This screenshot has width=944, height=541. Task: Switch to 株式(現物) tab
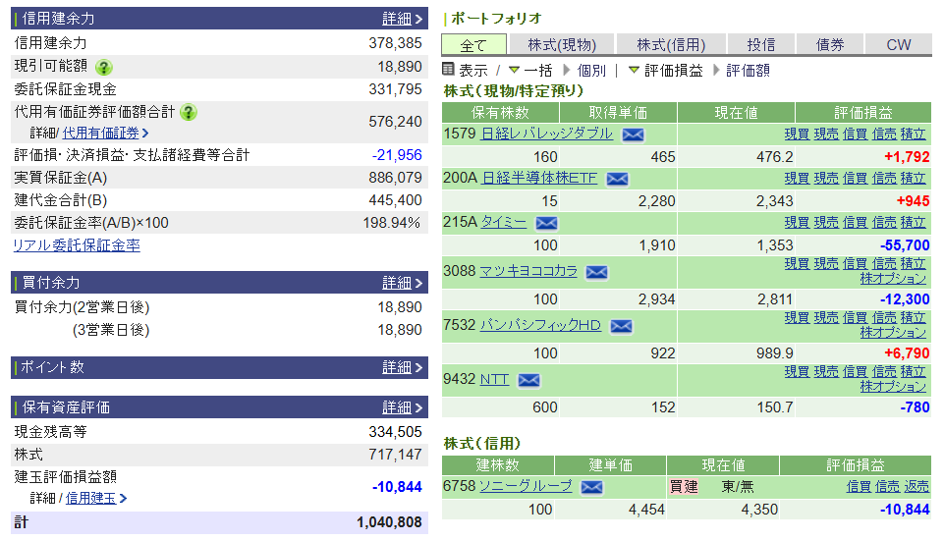coord(561,44)
